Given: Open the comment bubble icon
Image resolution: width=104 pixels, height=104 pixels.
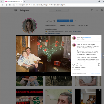Looking at the screenshot, I should pos(77,64).
